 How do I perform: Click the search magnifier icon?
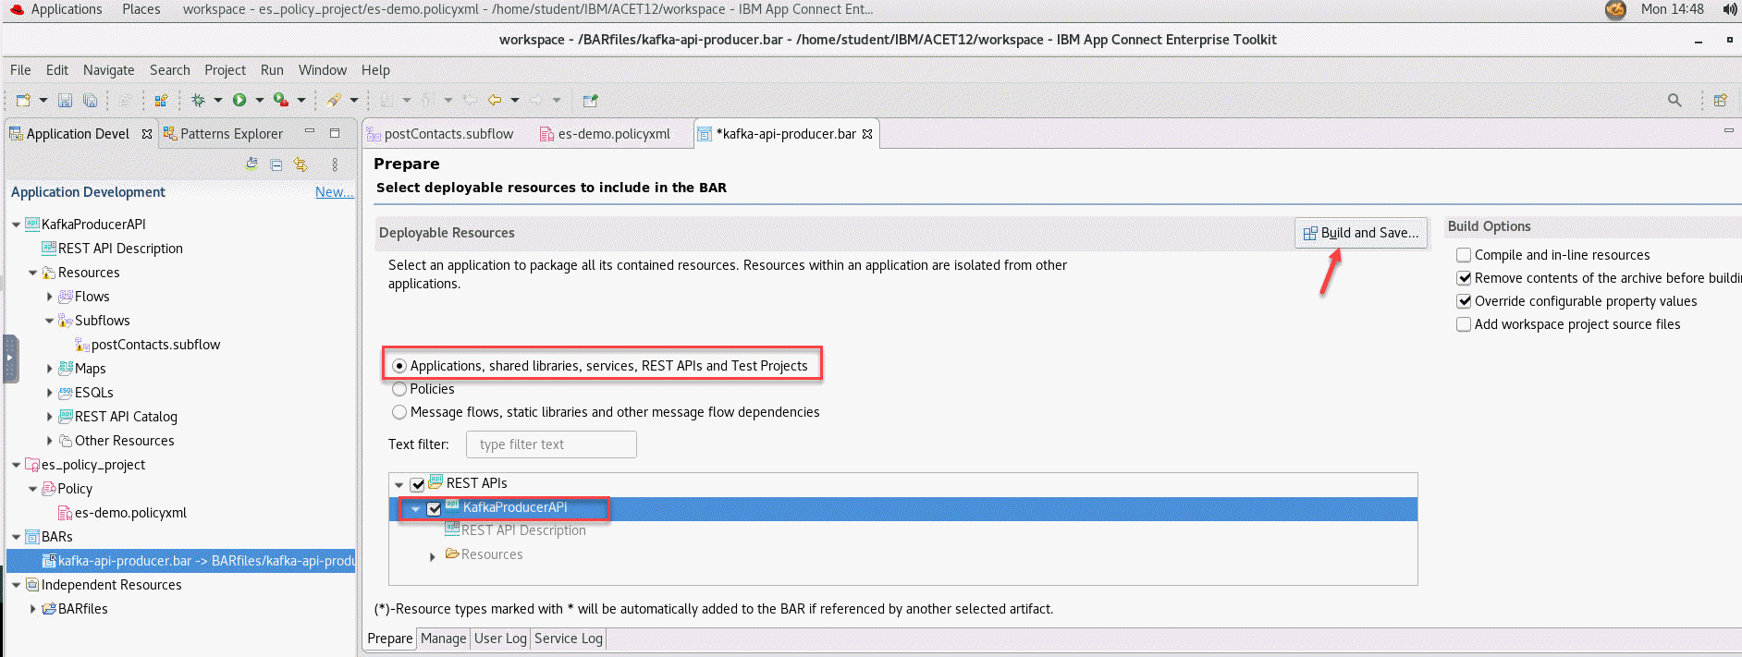click(1674, 100)
